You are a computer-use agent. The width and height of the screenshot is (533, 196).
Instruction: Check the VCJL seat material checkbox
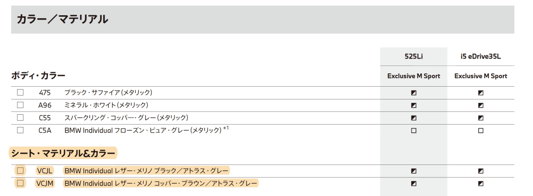(20, 170)
